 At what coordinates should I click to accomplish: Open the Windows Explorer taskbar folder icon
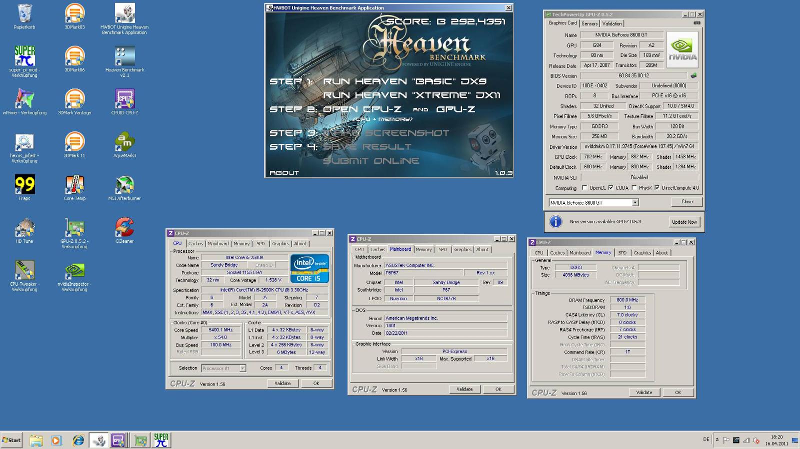(36, 441)
